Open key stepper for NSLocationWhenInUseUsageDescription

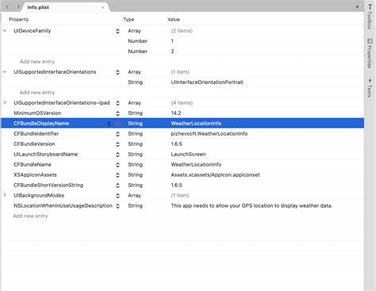point(117,206)
